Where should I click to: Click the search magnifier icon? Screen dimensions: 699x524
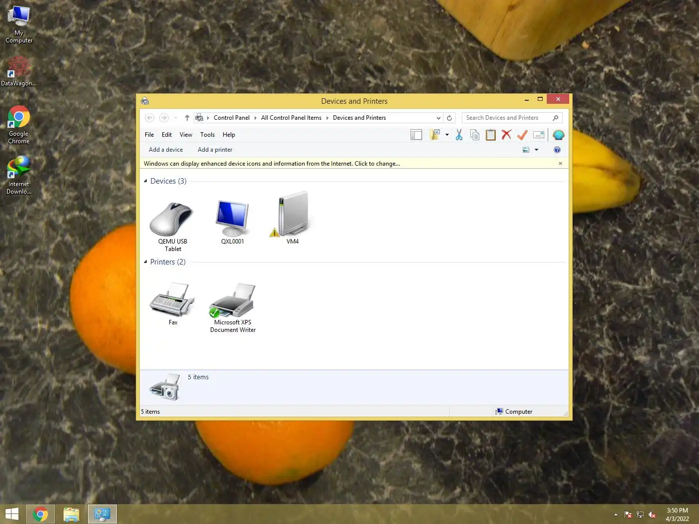556,118
